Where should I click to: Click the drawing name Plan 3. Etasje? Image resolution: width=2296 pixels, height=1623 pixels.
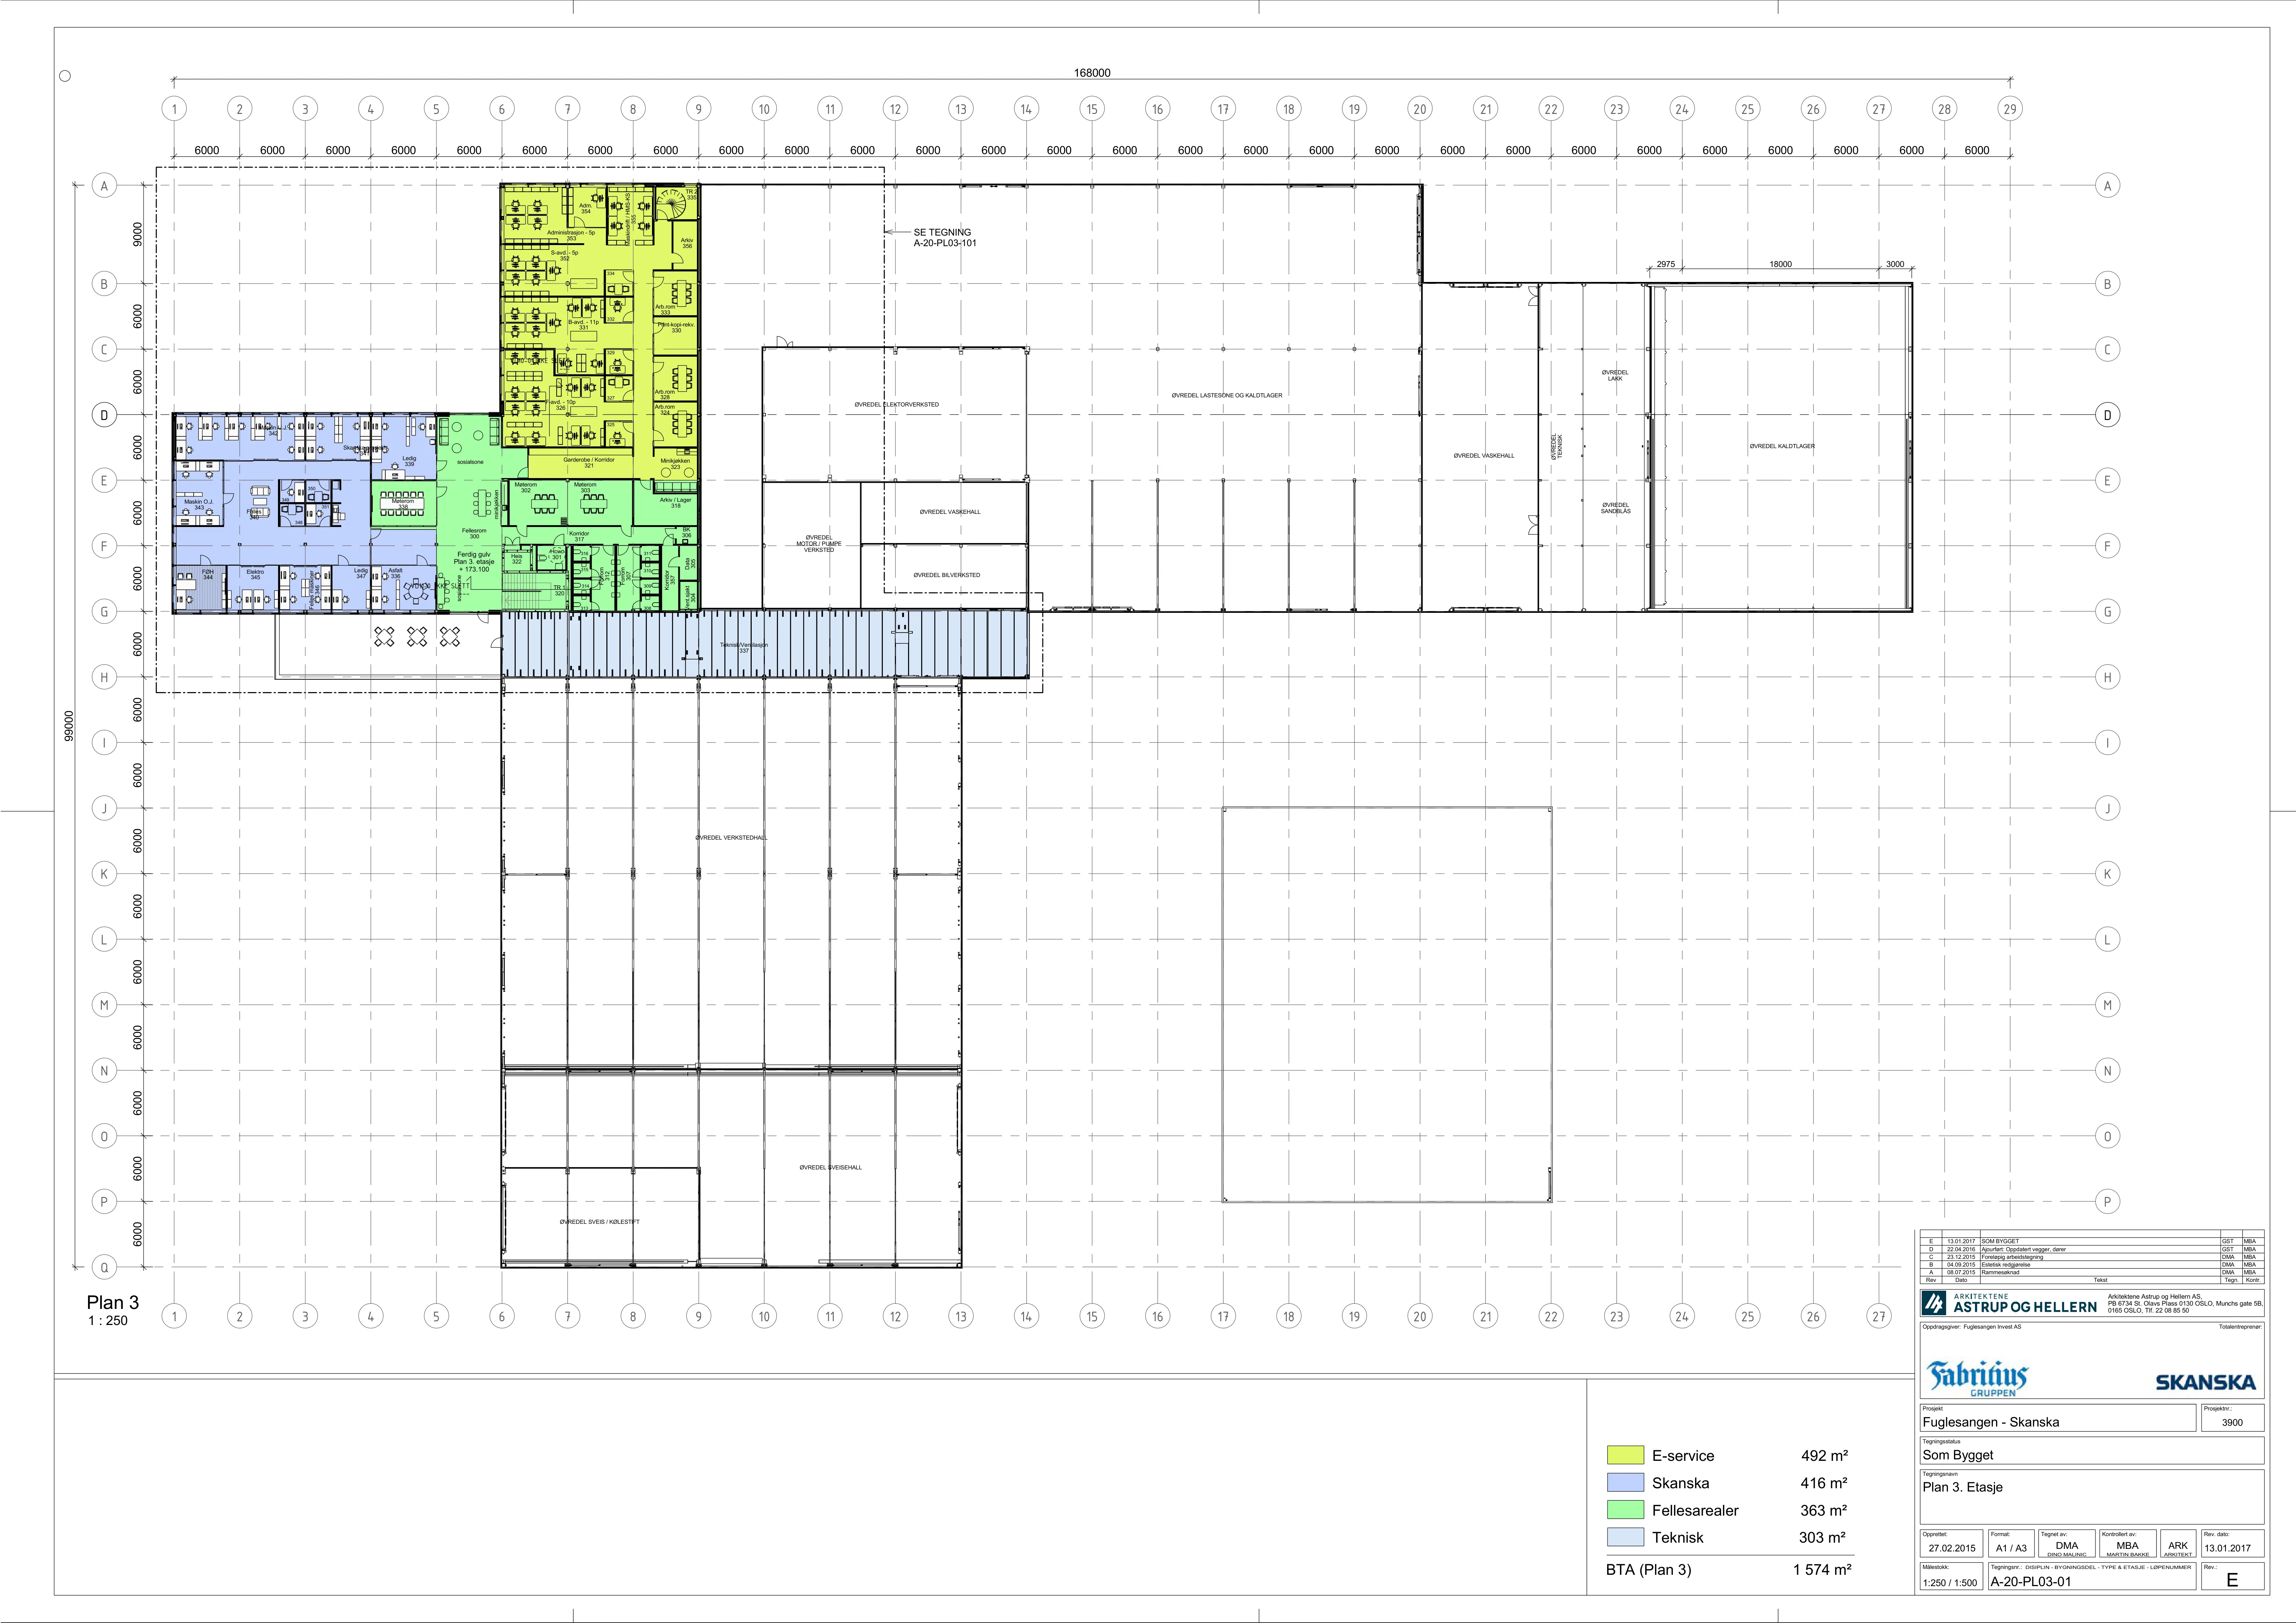[1962, 1487]
